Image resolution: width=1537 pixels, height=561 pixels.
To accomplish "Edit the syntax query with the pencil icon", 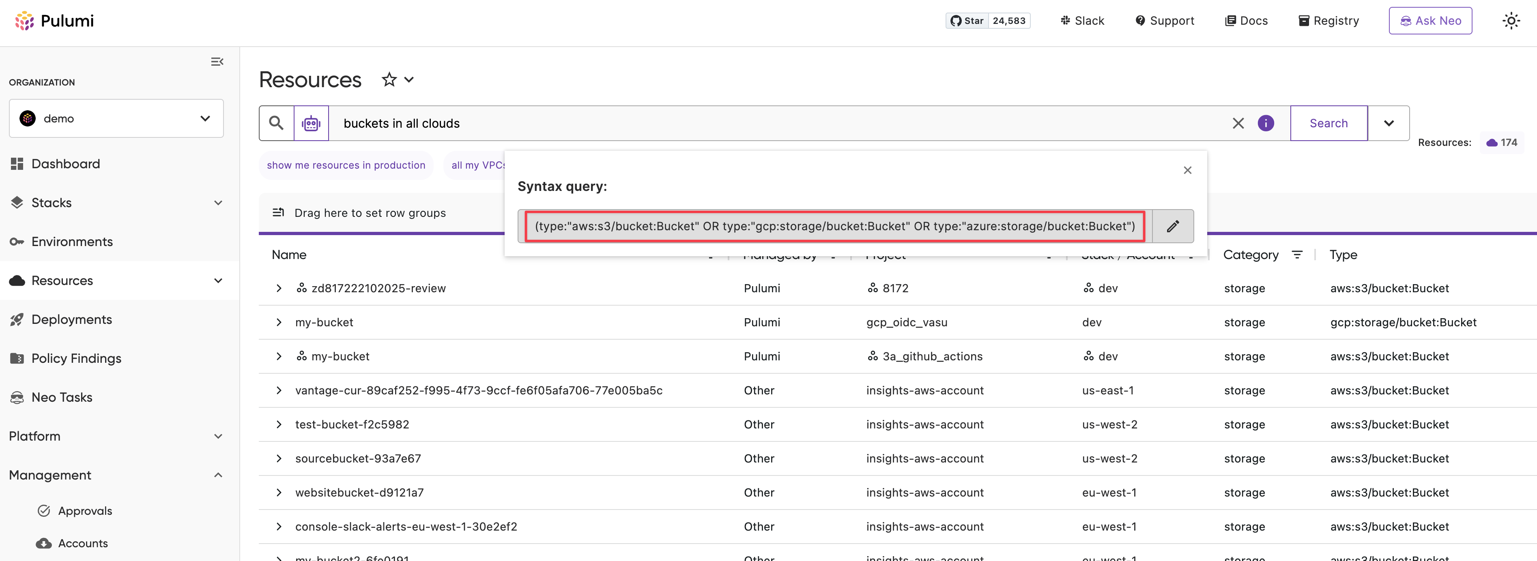I will 1173,226.
